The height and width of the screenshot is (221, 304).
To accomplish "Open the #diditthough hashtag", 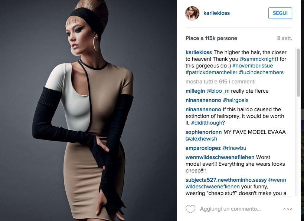I will 206,123.
